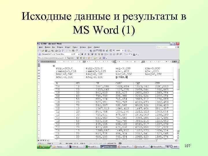Toggle underline formatting
208x156 pixels.
[88, 54]
